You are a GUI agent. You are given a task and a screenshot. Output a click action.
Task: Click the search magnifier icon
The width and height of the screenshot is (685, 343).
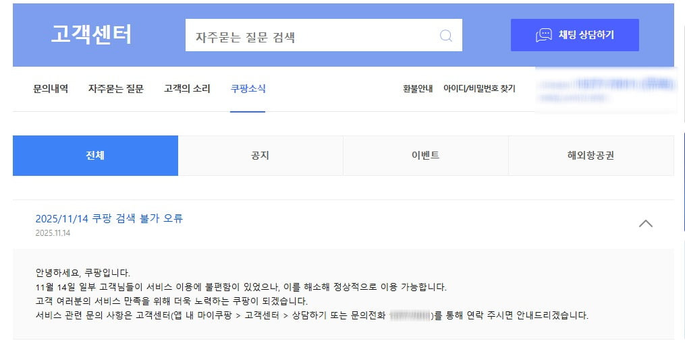[445, 35]
